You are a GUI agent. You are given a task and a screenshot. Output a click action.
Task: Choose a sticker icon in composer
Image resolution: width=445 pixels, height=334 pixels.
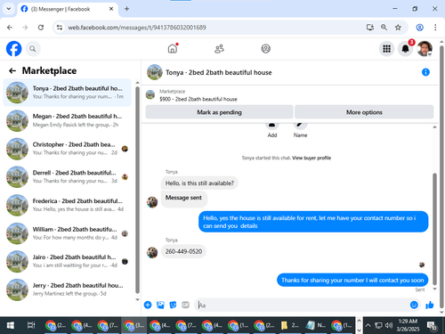(173, 305)
